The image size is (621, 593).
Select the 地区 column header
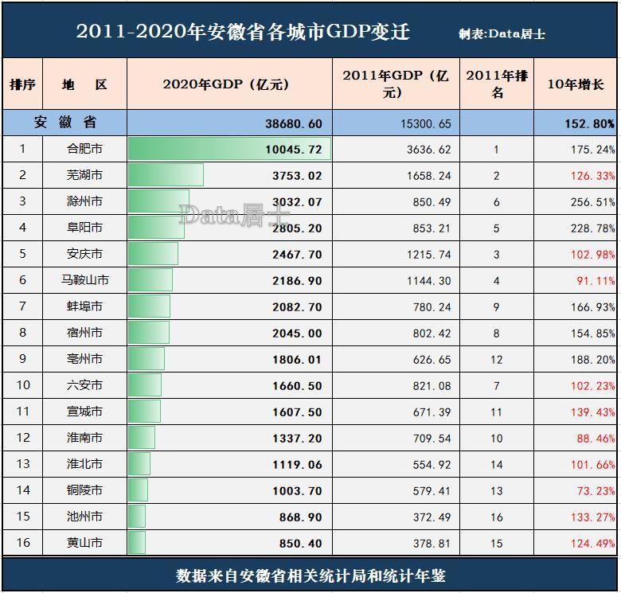click(84, 84)
